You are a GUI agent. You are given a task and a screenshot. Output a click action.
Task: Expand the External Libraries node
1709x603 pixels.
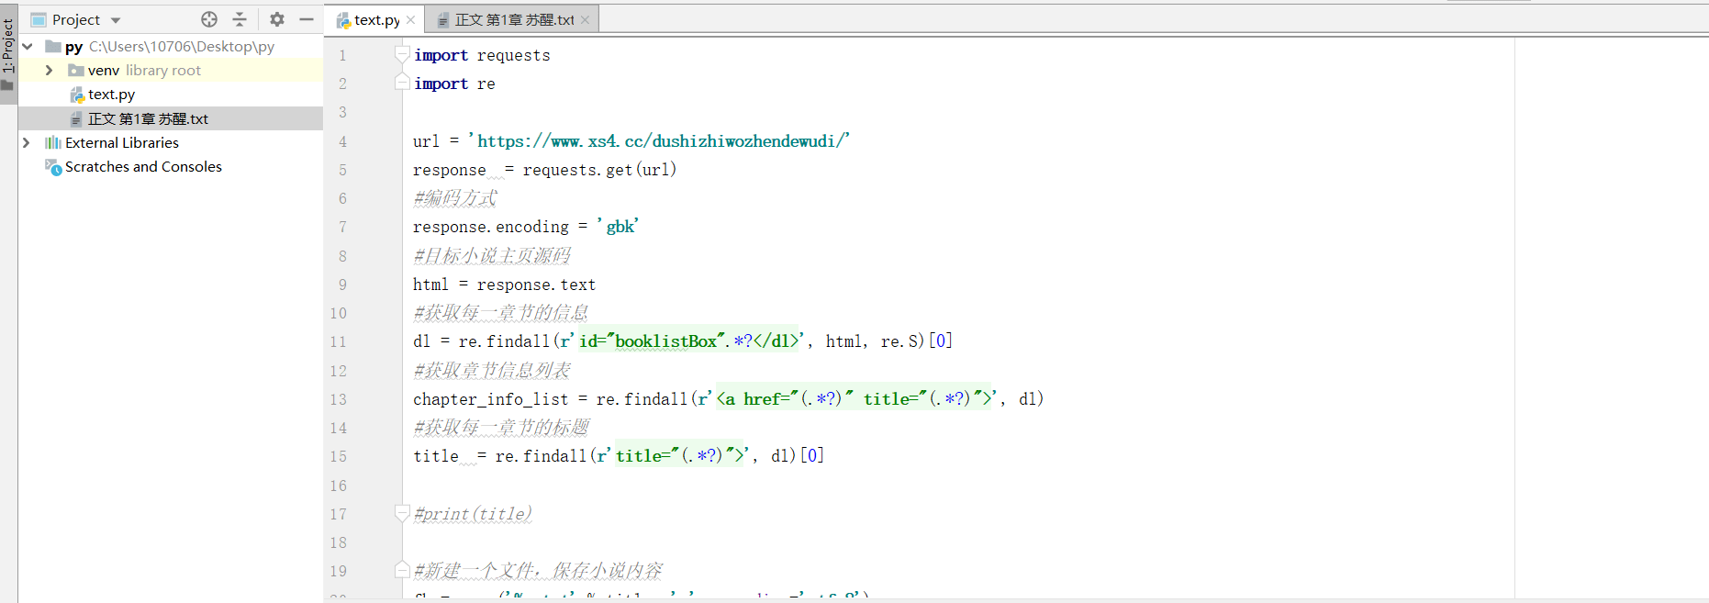coord(27,142)
